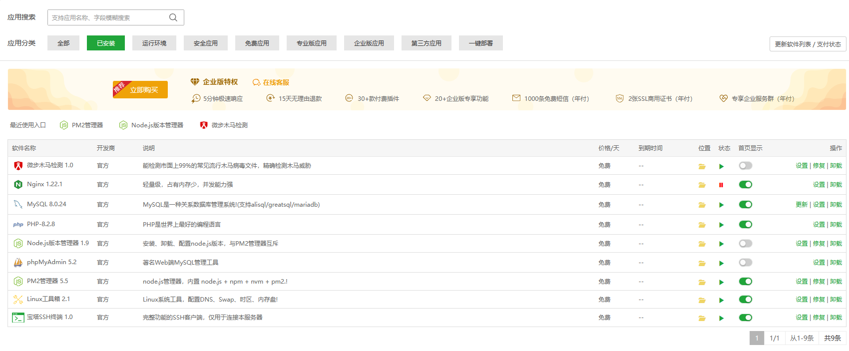
Task: Click the PHP logo icon in list
Action: (18, 225)
